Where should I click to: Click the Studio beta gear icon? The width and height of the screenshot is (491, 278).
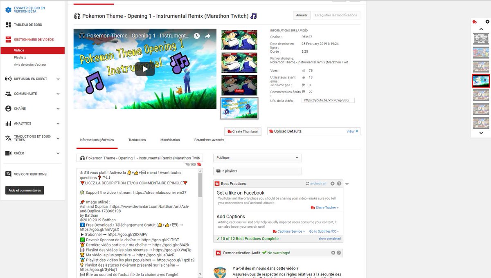(x=8, y=10)
